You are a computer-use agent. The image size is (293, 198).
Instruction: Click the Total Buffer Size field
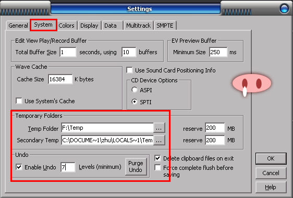[x=68, y=52]
